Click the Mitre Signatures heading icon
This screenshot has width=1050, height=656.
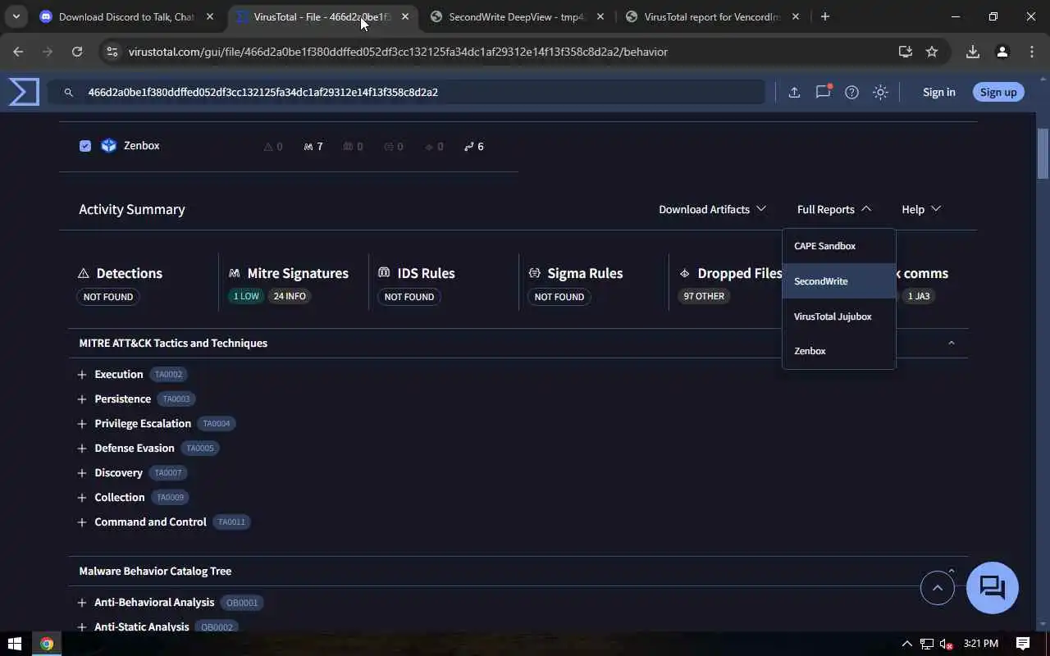click(x=234, y=273)
